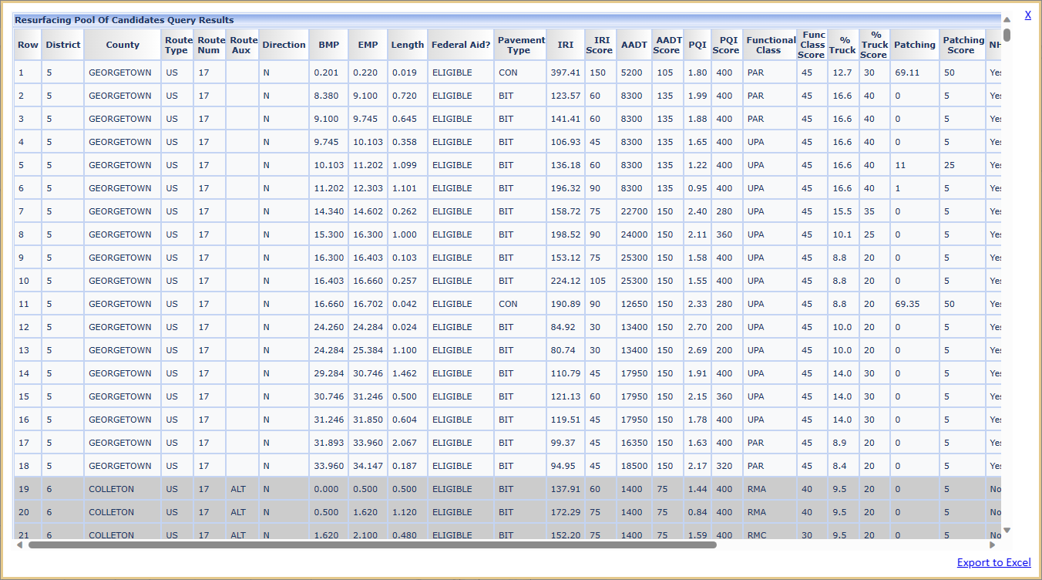Screen dimensions: 1042x580
Task: Click Length value 2.067 in row 17
Action: click(x=404, y=443)
